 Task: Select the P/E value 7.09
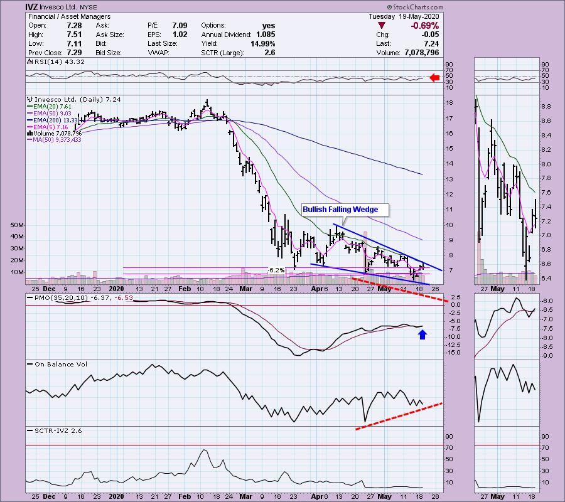coord(180,26)
